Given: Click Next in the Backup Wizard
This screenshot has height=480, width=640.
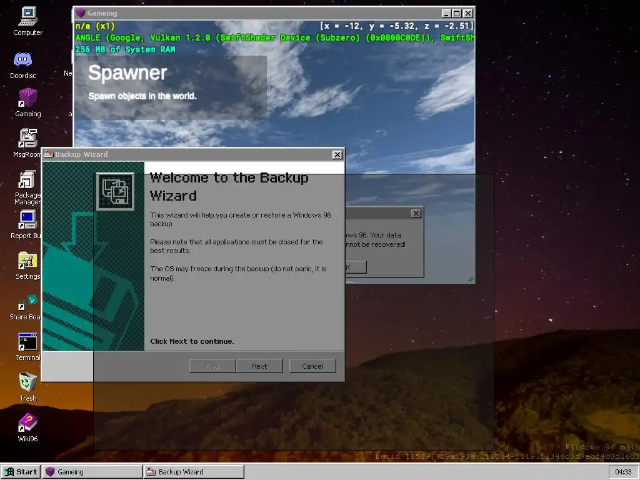Looking at the screenshot, I should tap(259, 366).
